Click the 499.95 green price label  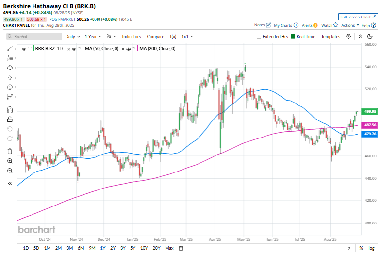pyautogui.click(x=369, y=111)
